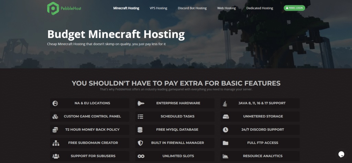This screenshot has height=163, width=352.
Task: Click Scheduled Tasks feature text
Action: pos(178,117)
